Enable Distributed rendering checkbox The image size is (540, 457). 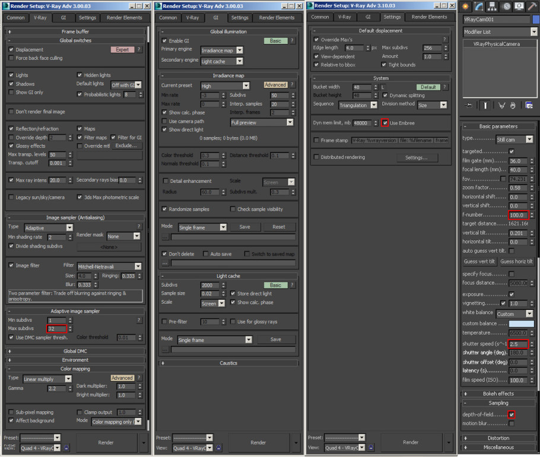coord(316,157)
